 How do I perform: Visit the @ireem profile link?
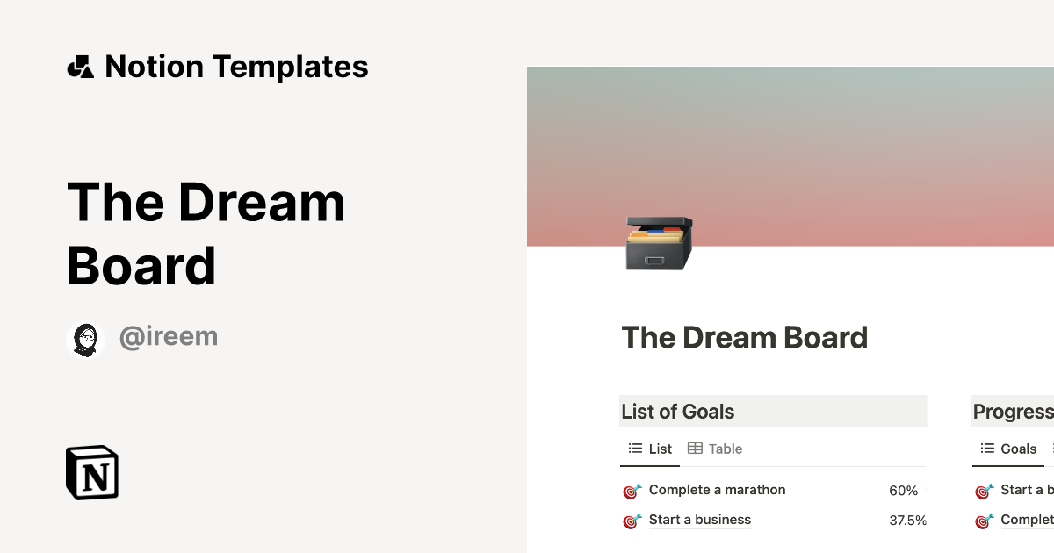click(x=169, y=336)
